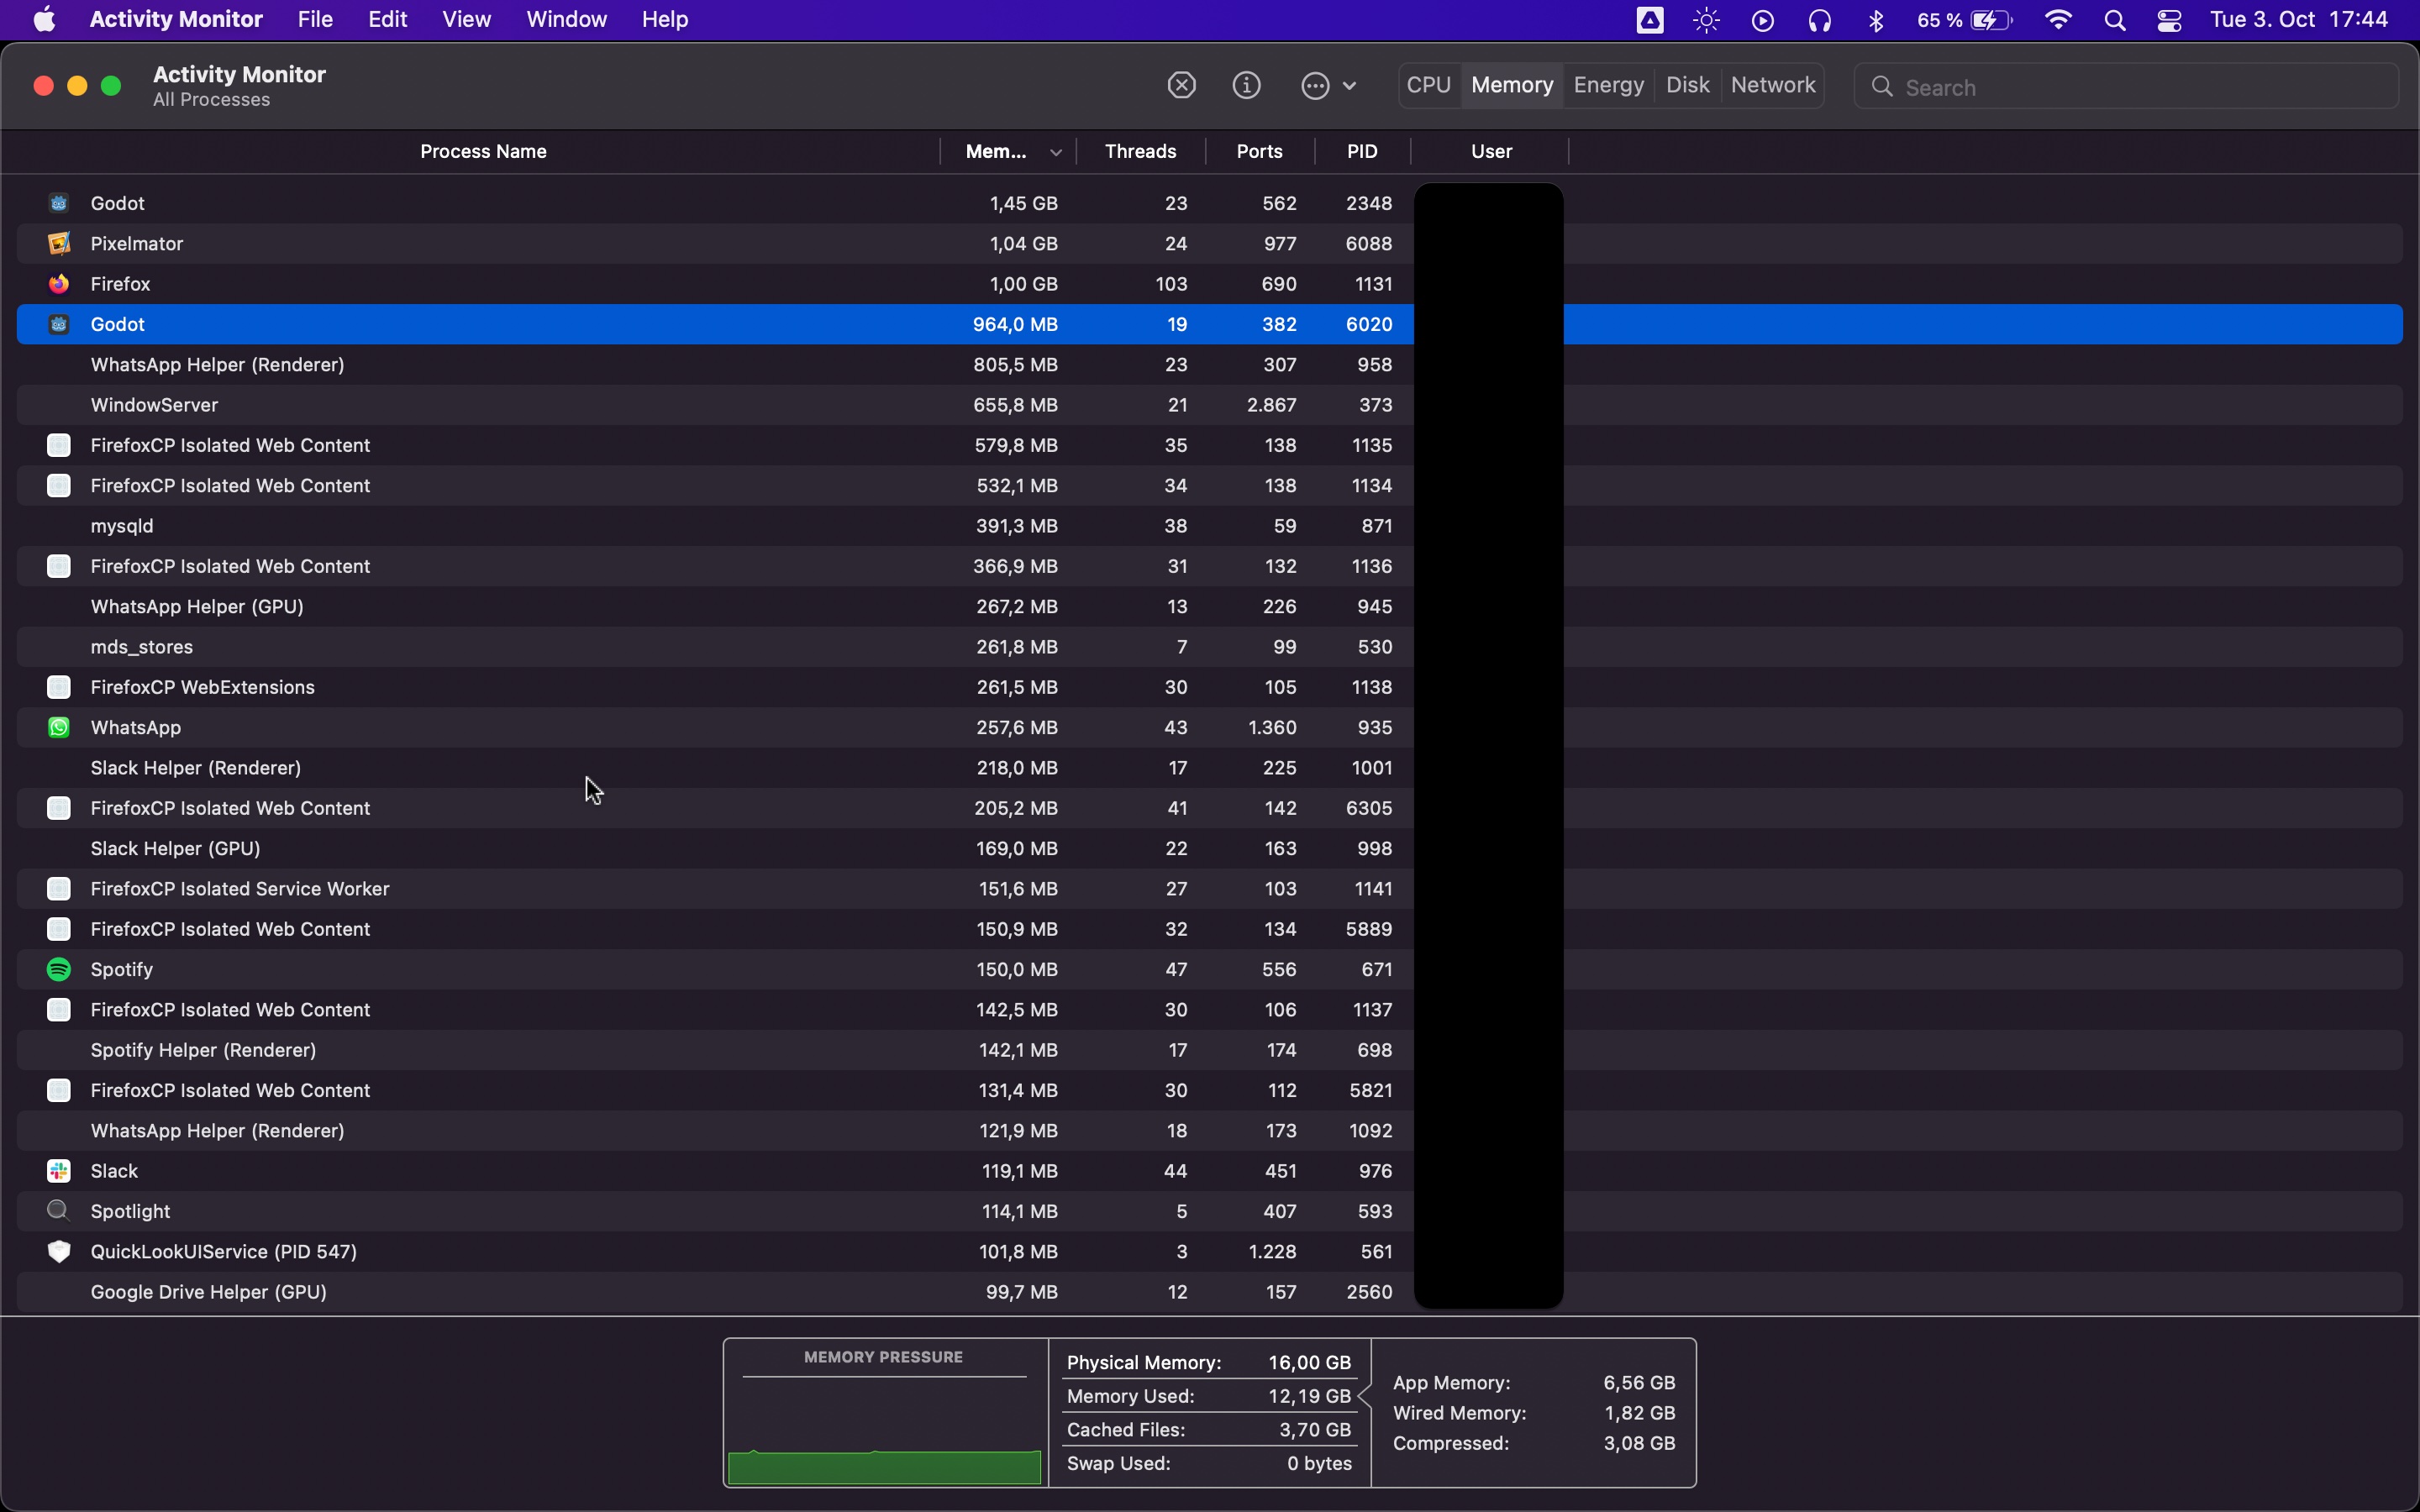Click the stop process X icon

1180,85
